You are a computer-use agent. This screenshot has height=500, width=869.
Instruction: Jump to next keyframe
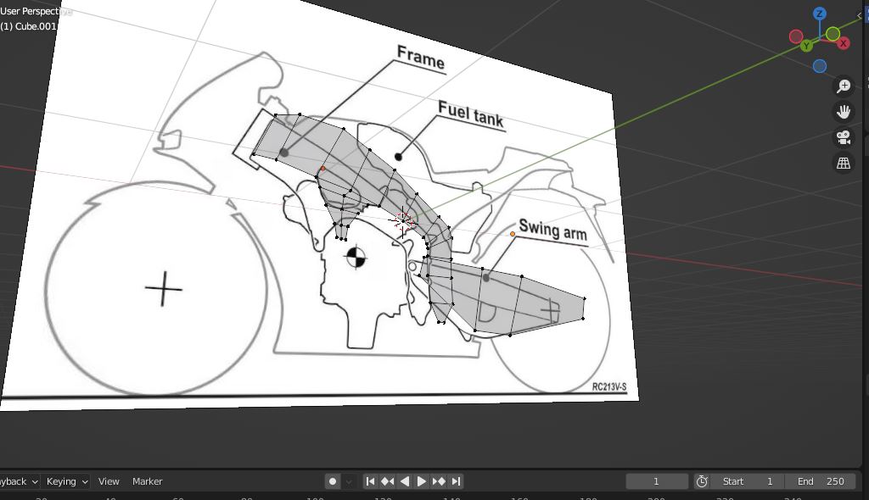click(439, 481)
